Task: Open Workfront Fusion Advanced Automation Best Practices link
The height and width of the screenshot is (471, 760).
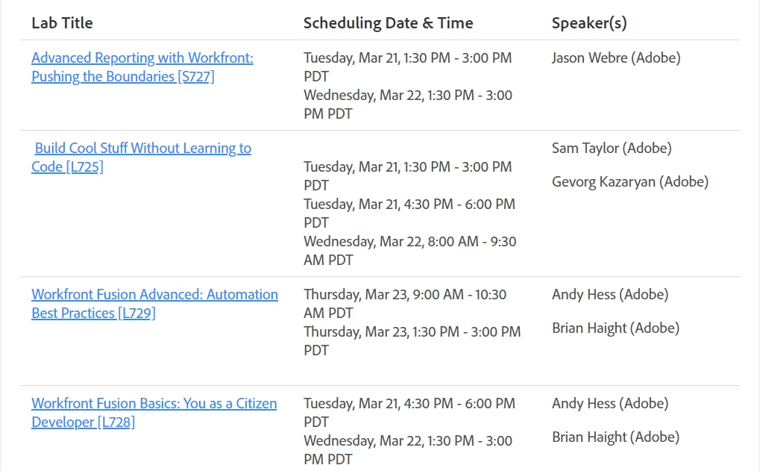Action: coord(154,304)
